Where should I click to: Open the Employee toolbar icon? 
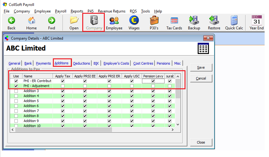114,21
